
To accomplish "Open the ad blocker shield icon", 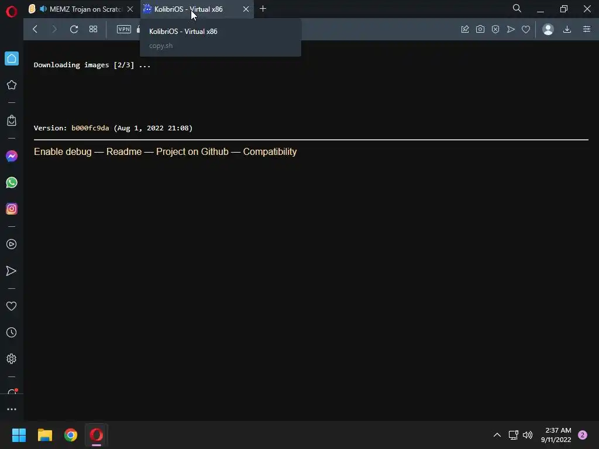I will click(x=495, y=29).
